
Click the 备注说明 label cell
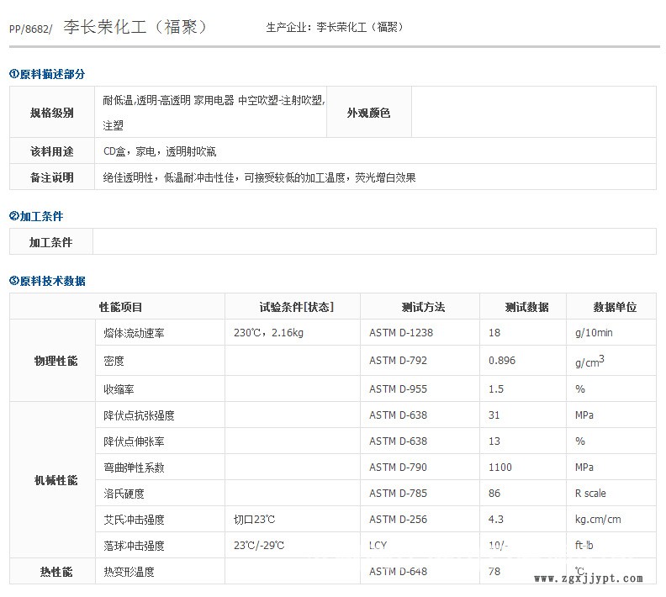(x=52, y=177)
